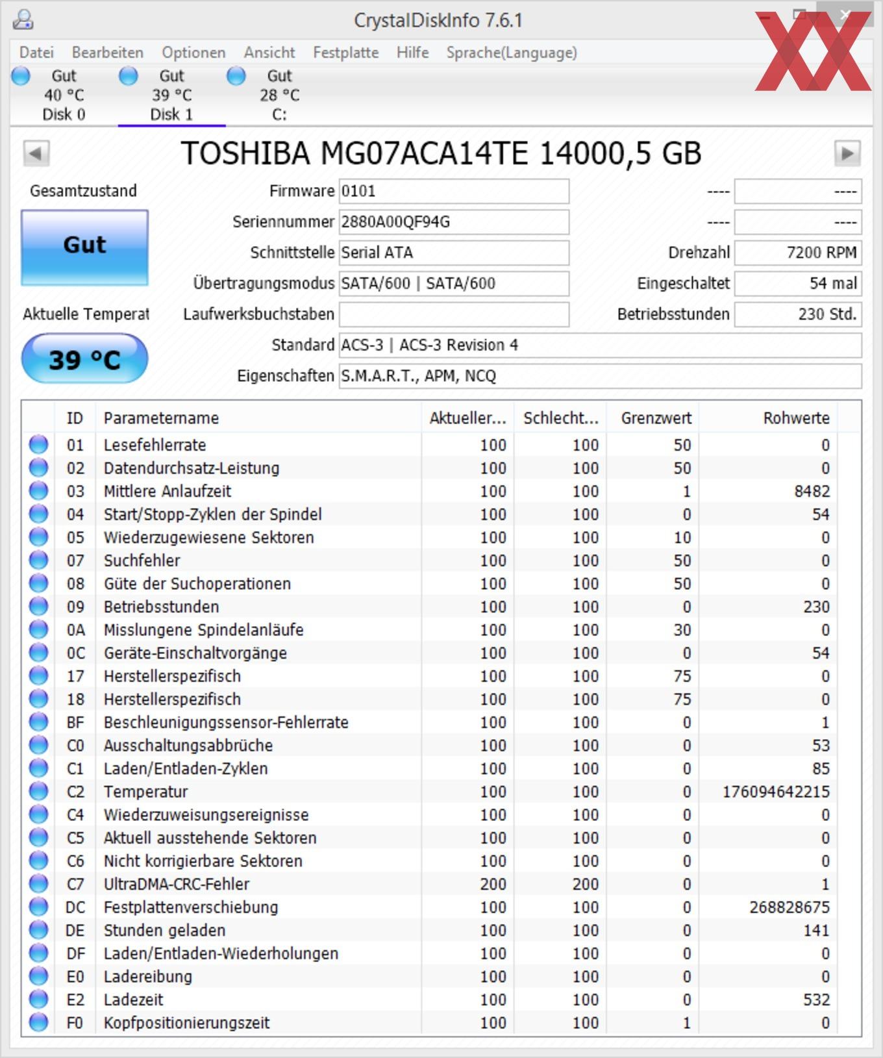The image size is (883, 1058).
Task: Click the Standard field ACS-3 Revision 4
Action: (601, 345)
